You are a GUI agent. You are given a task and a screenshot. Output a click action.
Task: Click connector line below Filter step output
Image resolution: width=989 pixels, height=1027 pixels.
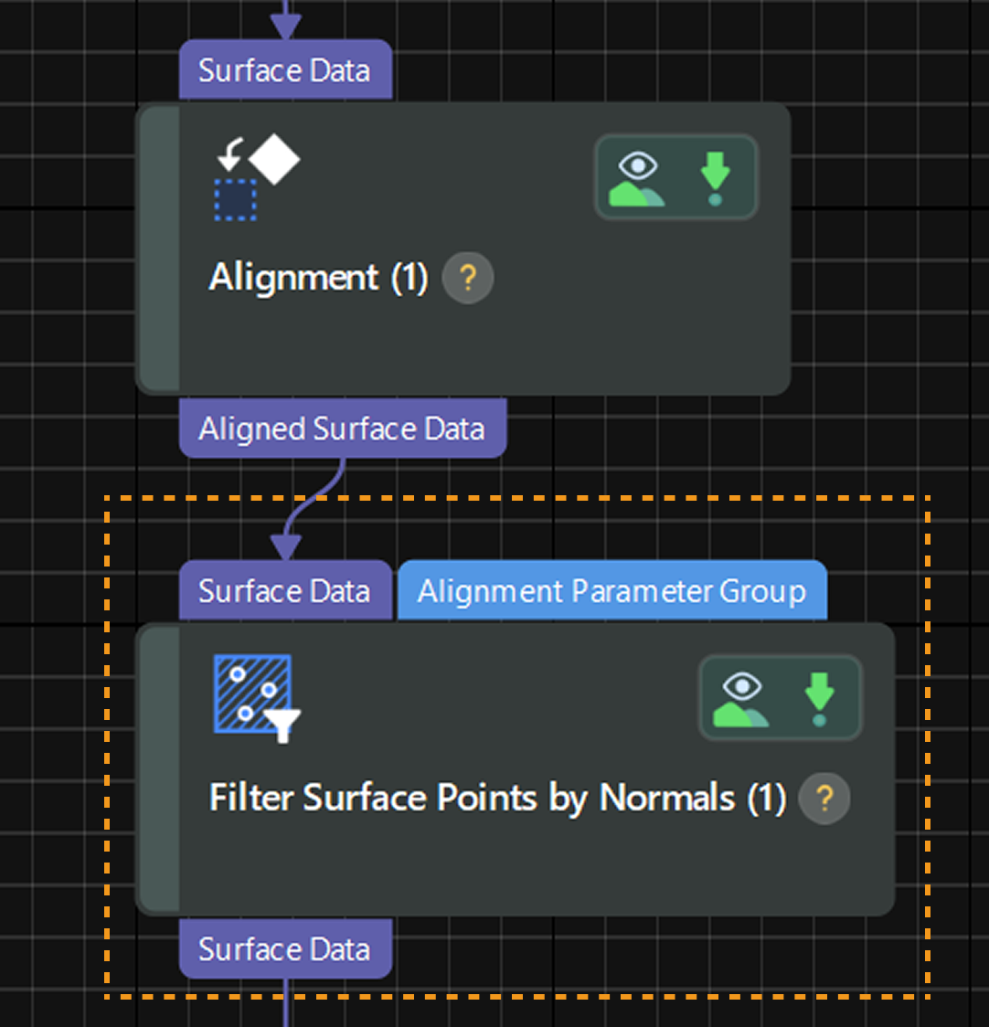click(x=286, y=1003)
